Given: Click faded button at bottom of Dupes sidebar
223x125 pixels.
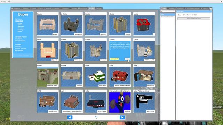Looking at the screenshot, I should click(23, 56).
